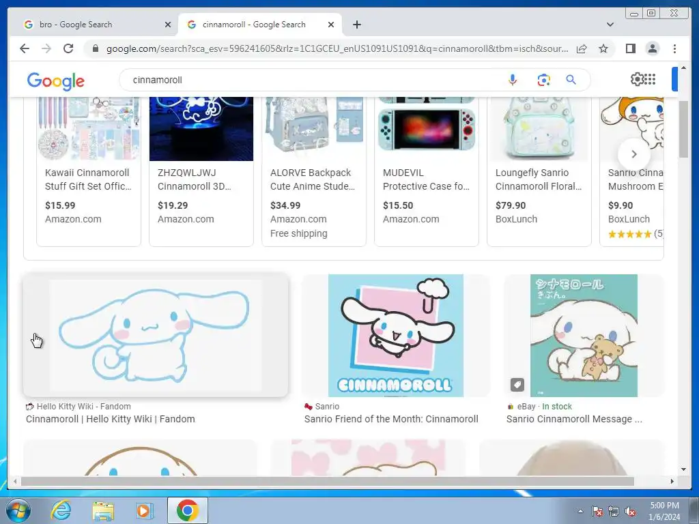Click the cinnamoroll search input field
Image resolution: width=699 pixels, height=524 pixels.
pyautogui.click(x=312, y=81)
